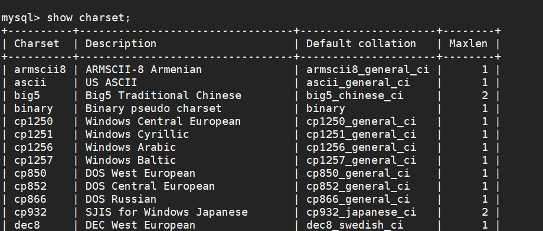Click 'US ASCII' description

pos(111,82)
